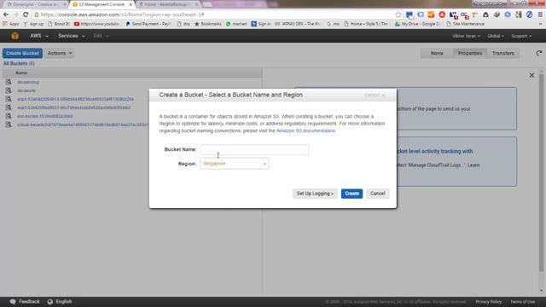Screen dimensions: 546x307
Task: Show more bookmarks with the overflow chevron
Action: 540,24
